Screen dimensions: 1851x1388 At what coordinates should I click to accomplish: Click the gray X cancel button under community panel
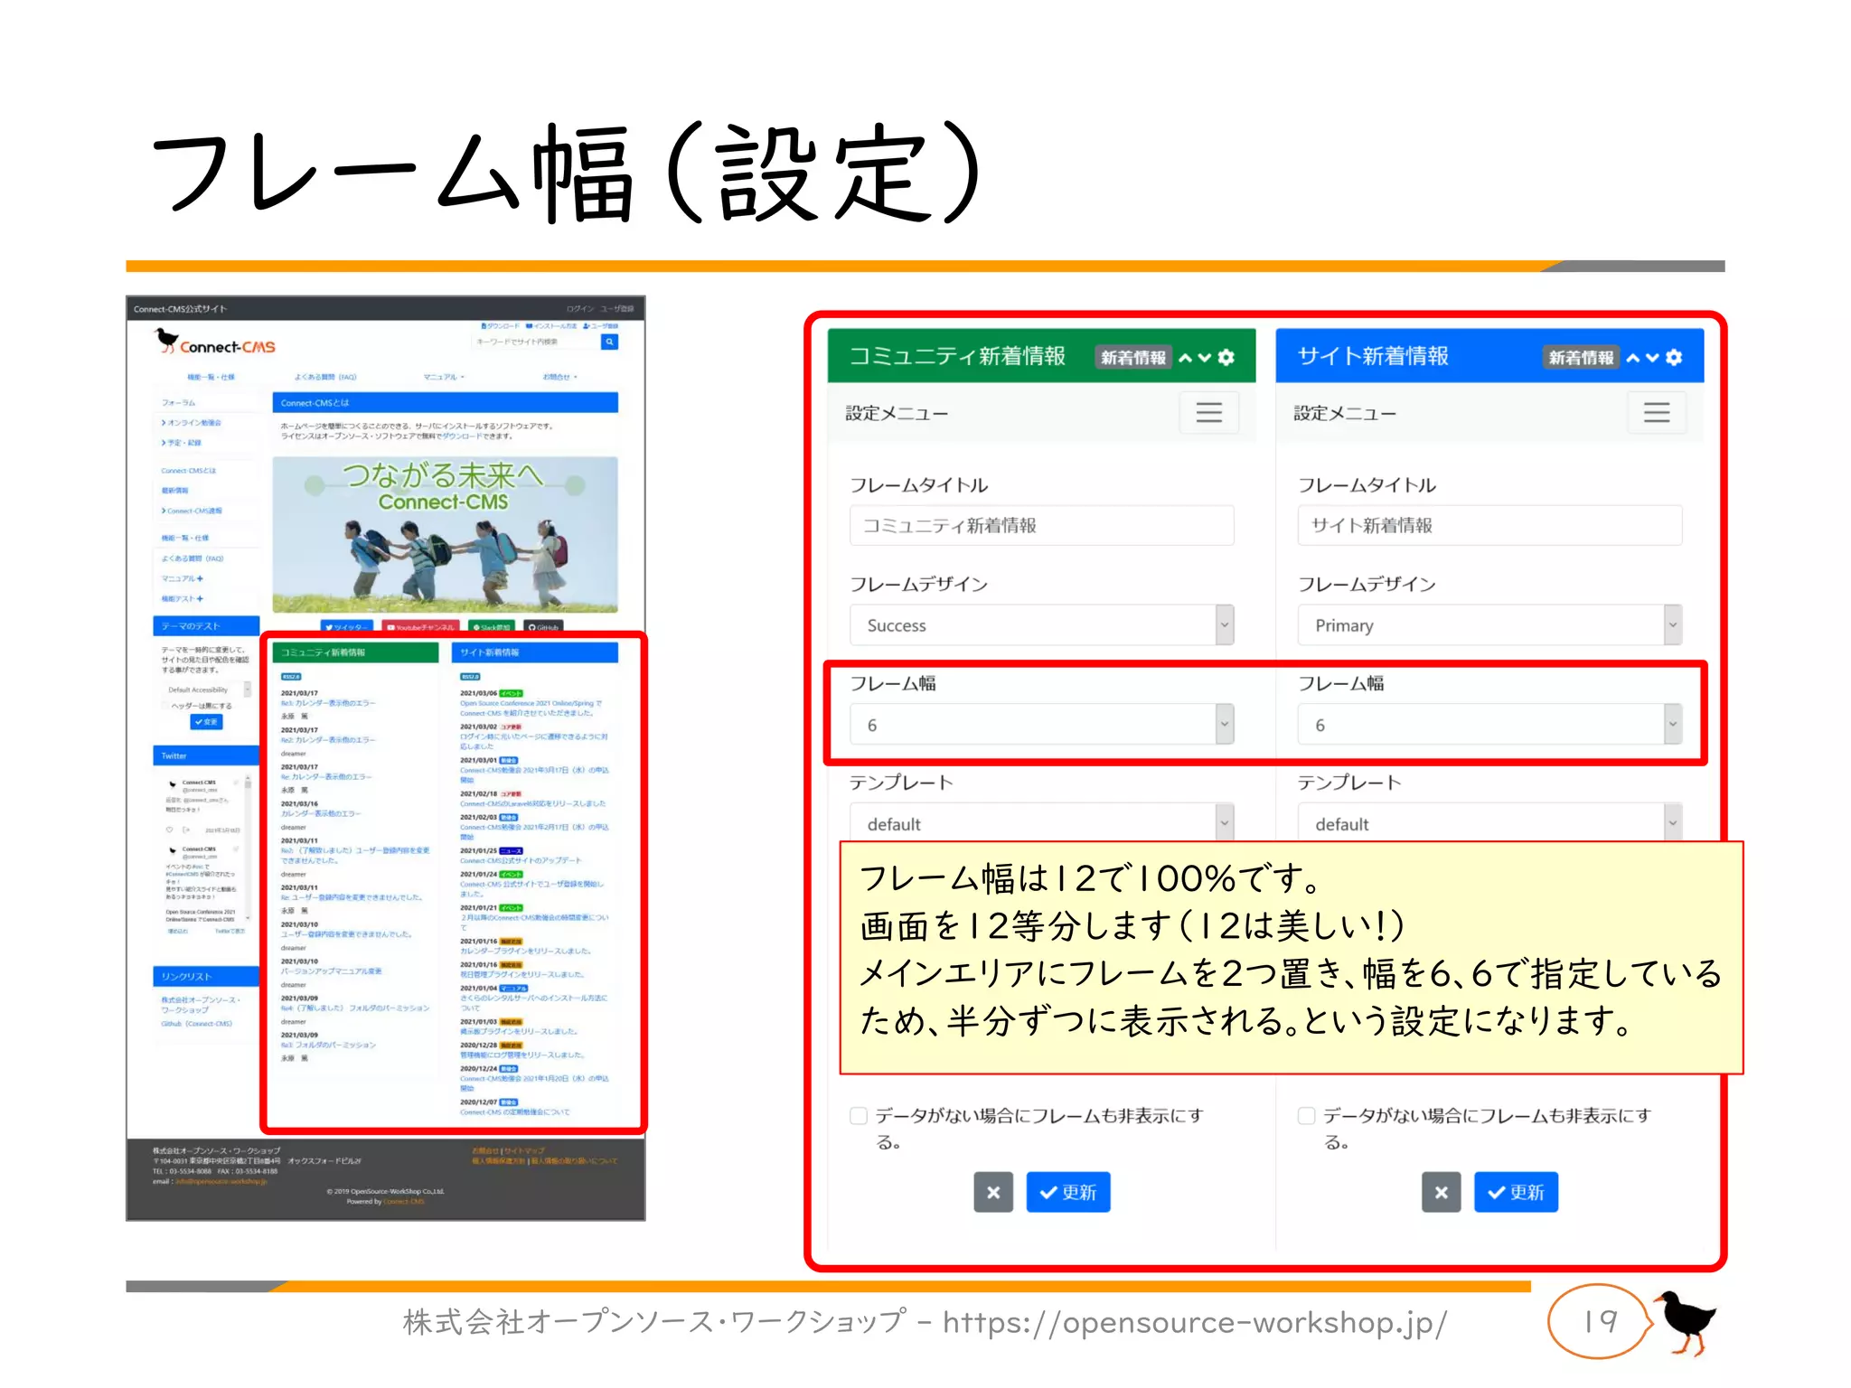coord(993,1192)
